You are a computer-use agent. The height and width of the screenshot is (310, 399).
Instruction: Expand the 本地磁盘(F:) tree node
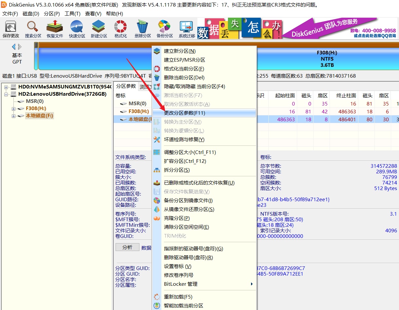pyautogui.click(x=13, y=116)
